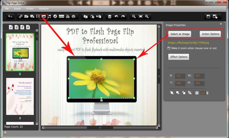Select page 1 thumbnail
The height and width of the screenshot is (138, 229).
(20, 52)
